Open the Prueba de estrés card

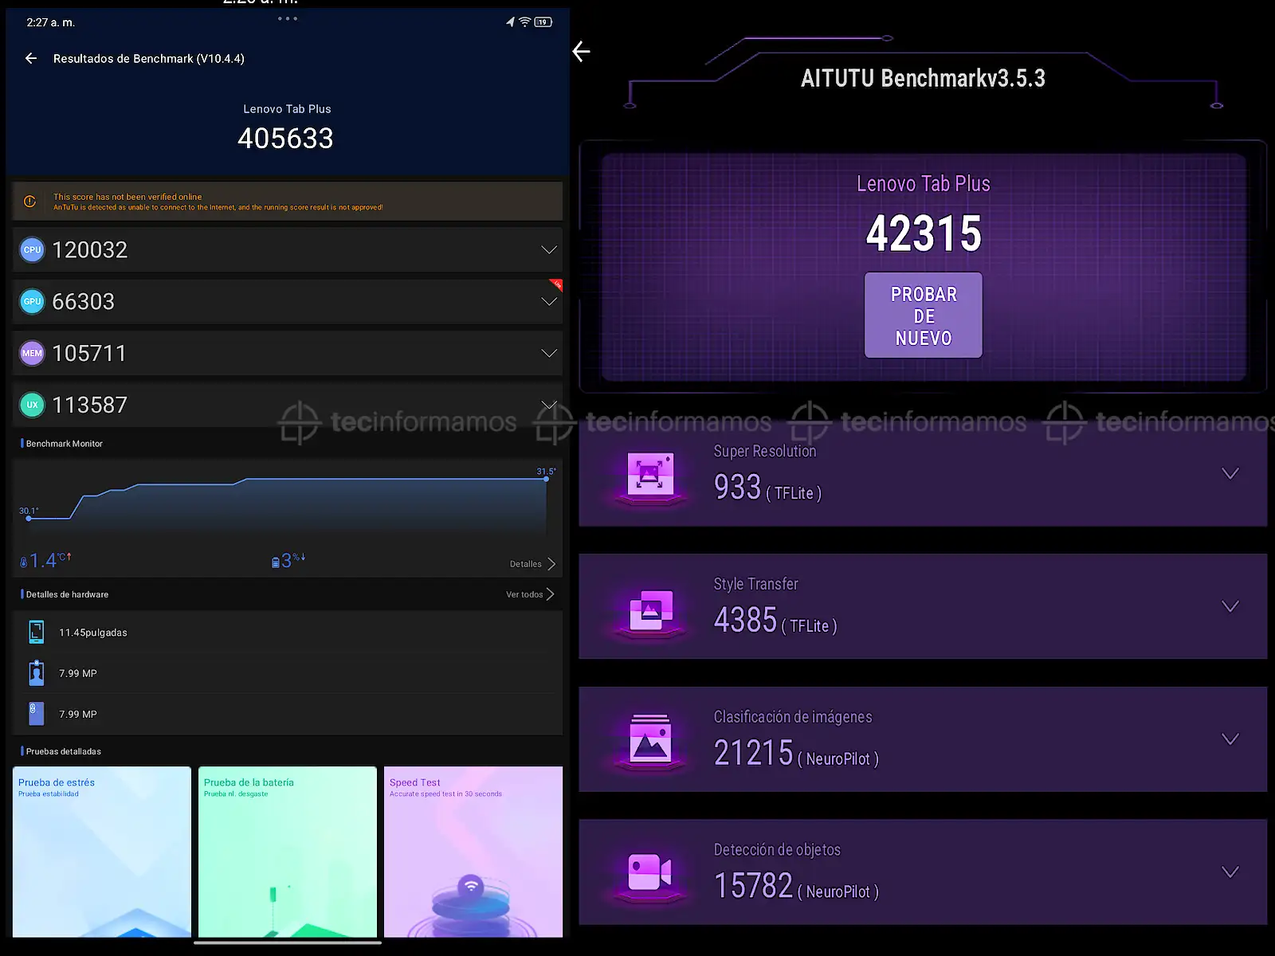pos(102,851)
